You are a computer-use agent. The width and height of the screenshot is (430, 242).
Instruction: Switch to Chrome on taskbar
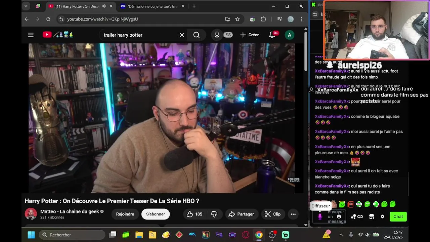coord(259,235)
